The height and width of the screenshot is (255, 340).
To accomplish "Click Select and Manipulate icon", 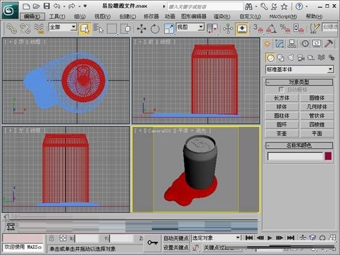I will [228, 29].
